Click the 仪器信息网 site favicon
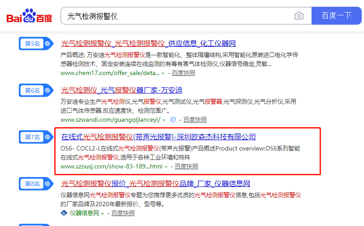Image resolution: width=364 pixels, height=226 pixels. [x=64, y=213]
